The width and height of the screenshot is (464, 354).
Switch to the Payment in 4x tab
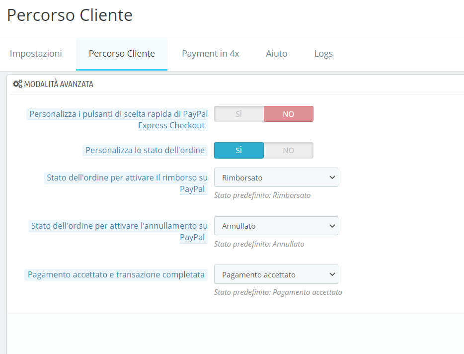pos(211,54)
